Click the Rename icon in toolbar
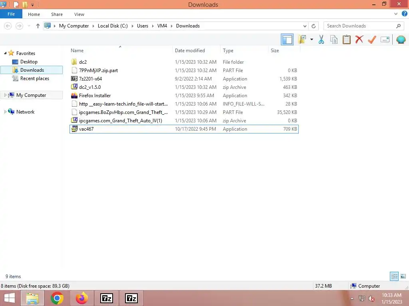The height and width of the screenshot is (306, 409). click(385, 39)
